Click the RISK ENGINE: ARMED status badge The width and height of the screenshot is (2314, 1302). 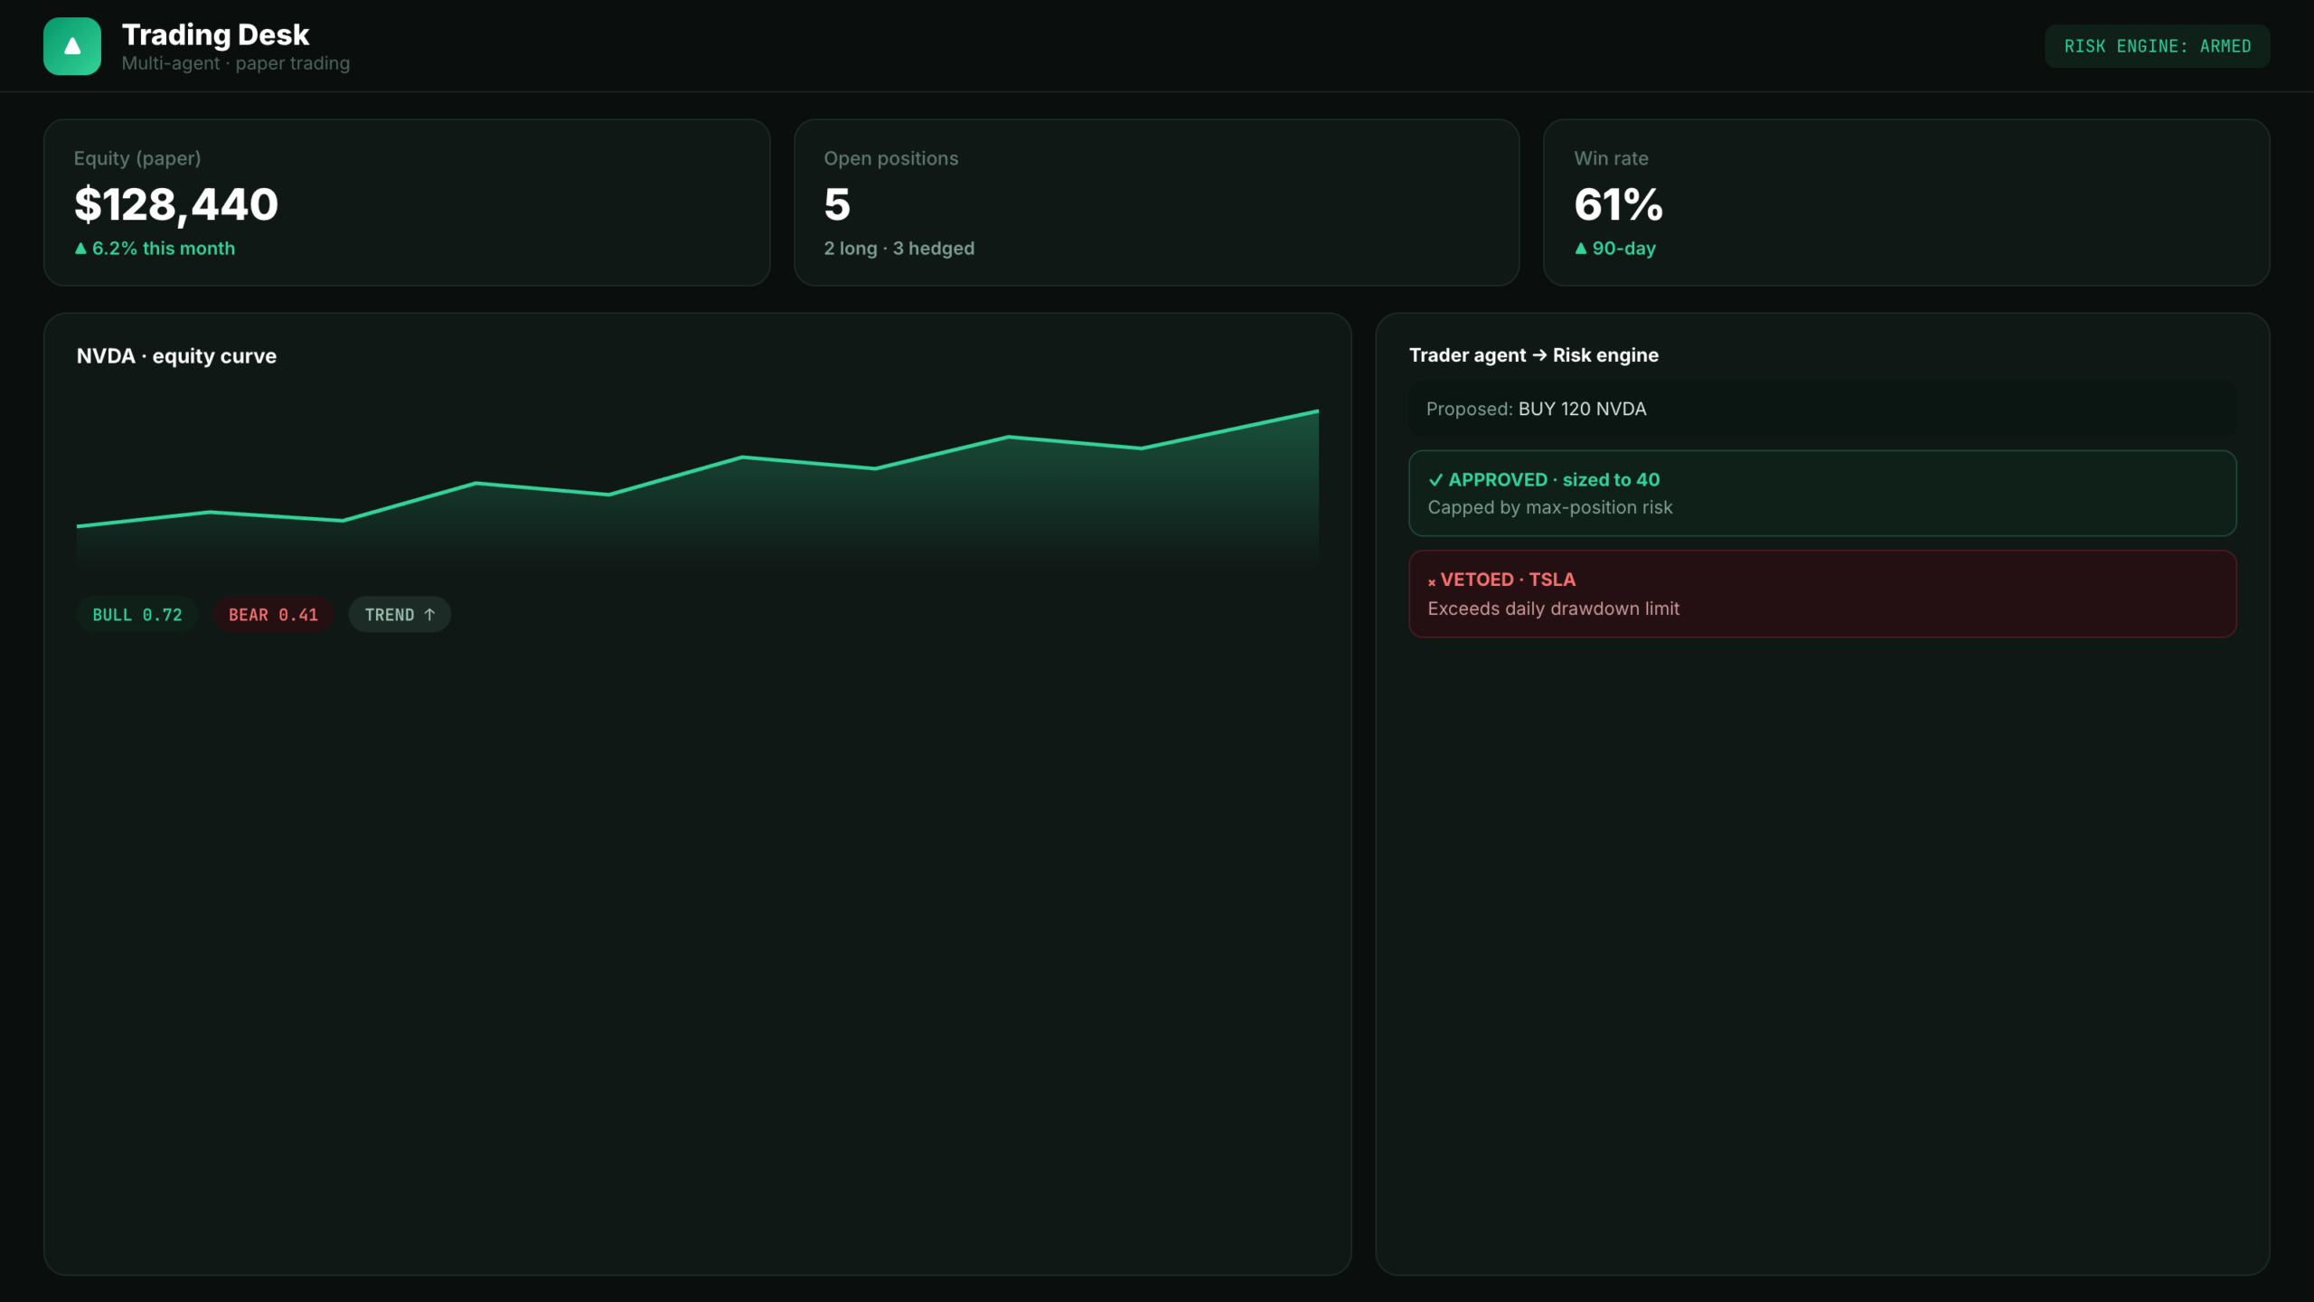click(x=2157, y=46)
